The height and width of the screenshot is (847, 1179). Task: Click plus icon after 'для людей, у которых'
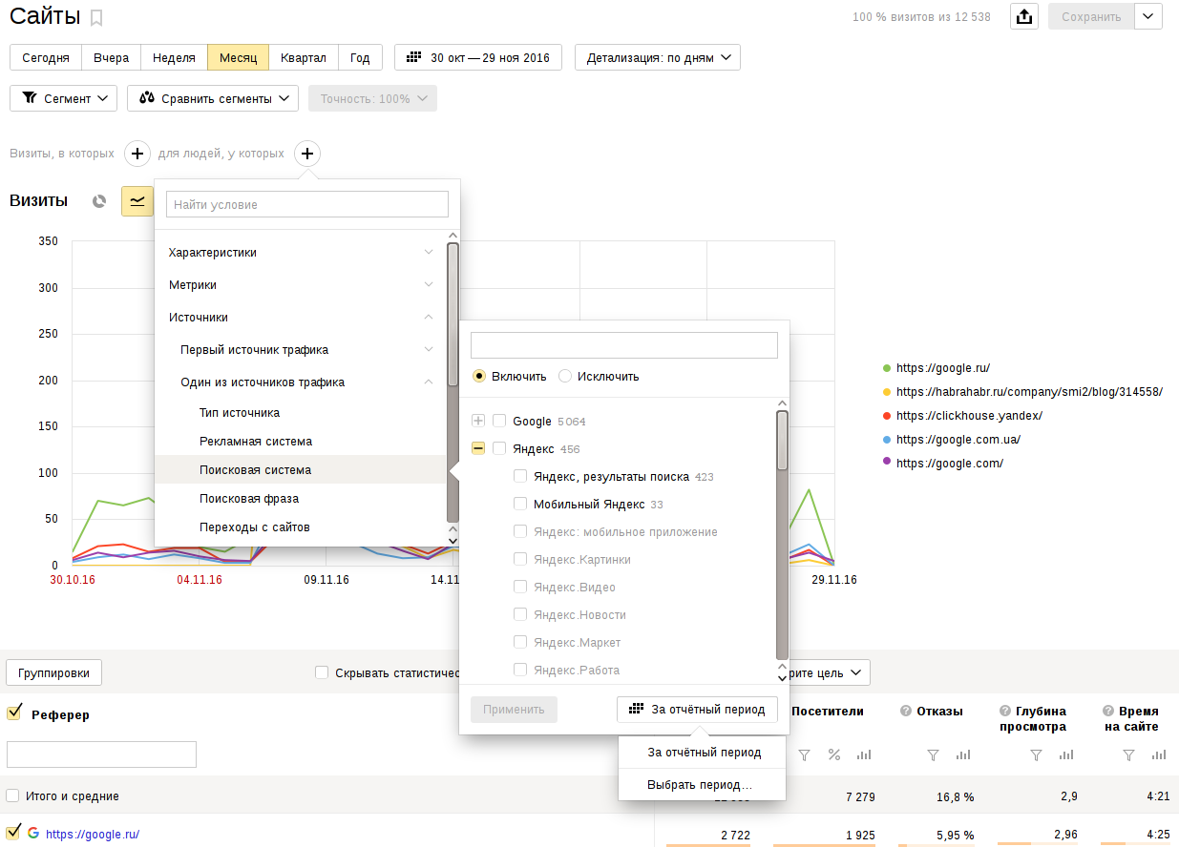pyautogui.click(x=306, y=154)
